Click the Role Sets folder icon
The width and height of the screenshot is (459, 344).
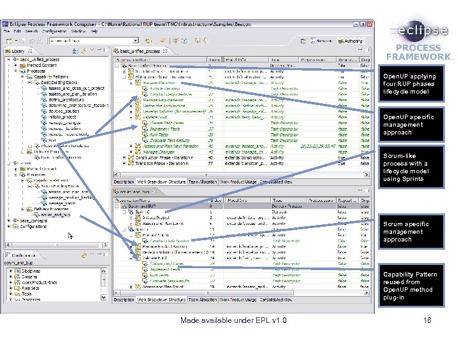pos(17,288)
